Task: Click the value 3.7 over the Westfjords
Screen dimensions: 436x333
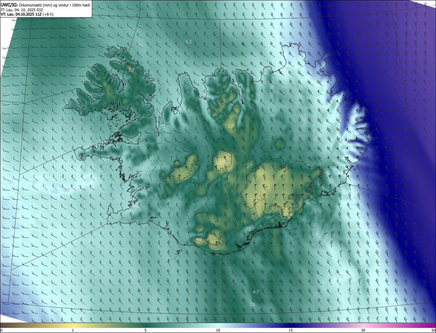Action: coord(131,70)
